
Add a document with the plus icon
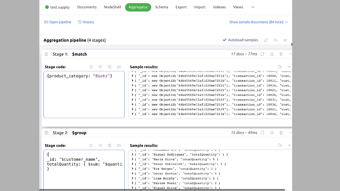click(x=289, y=67)
